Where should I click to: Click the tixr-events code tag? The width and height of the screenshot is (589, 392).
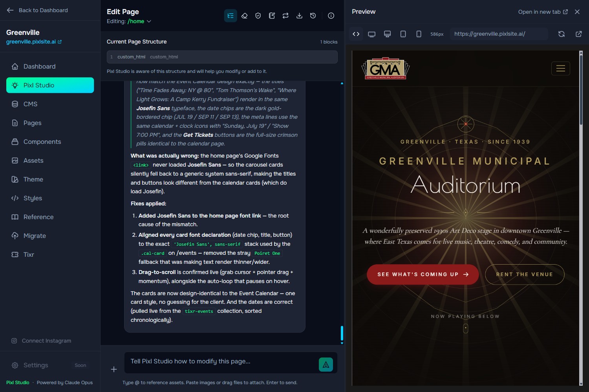pyautogui.click(x=199, y=311)
